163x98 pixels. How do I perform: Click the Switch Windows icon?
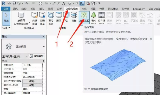93,3
